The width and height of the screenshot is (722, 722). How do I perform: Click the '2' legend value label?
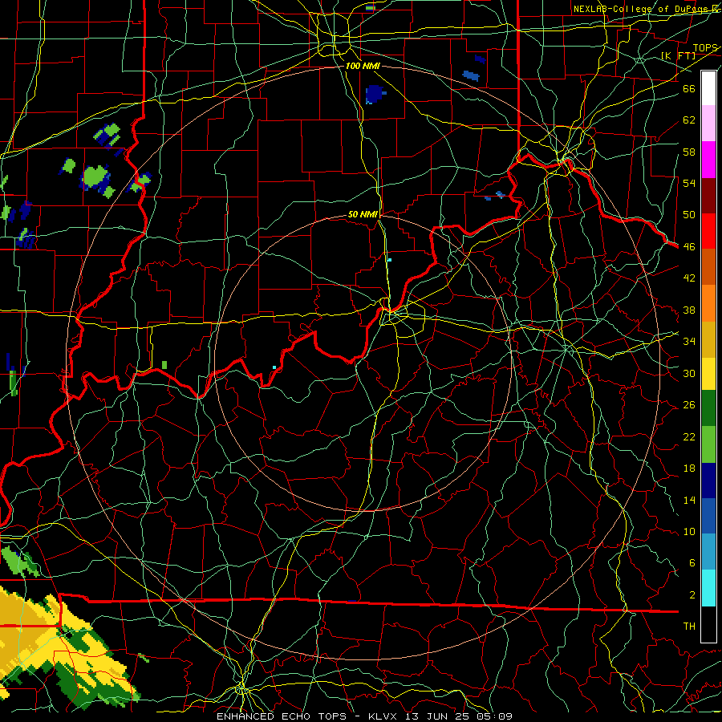692,595
